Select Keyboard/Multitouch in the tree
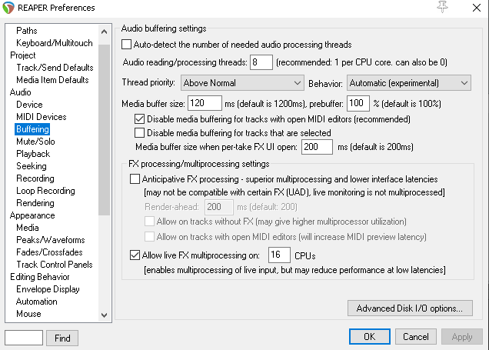489x350 pixels. coord(55,43)
